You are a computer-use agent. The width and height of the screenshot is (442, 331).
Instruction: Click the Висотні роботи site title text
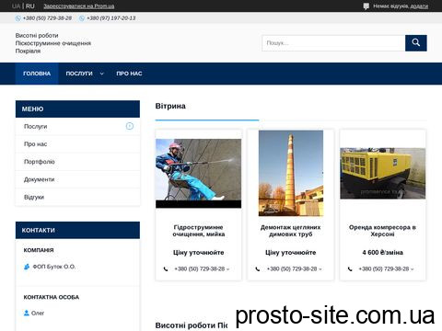[37, 36]
